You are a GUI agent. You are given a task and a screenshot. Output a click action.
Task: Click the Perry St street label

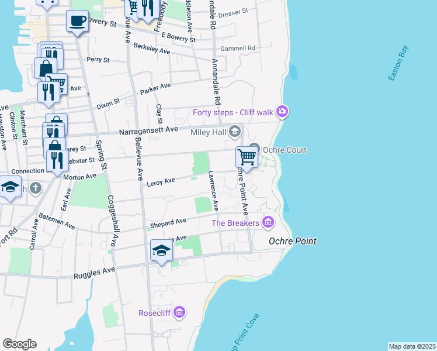(x=98, y=60)
